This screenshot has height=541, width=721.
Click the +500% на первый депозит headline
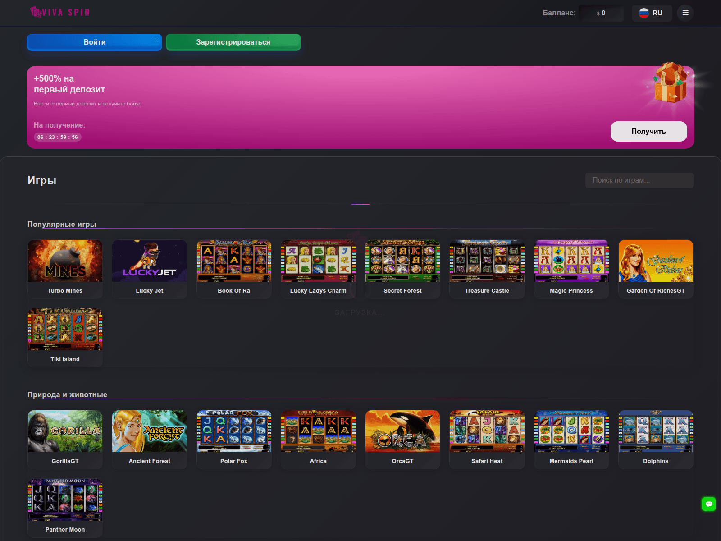[69, 84]
